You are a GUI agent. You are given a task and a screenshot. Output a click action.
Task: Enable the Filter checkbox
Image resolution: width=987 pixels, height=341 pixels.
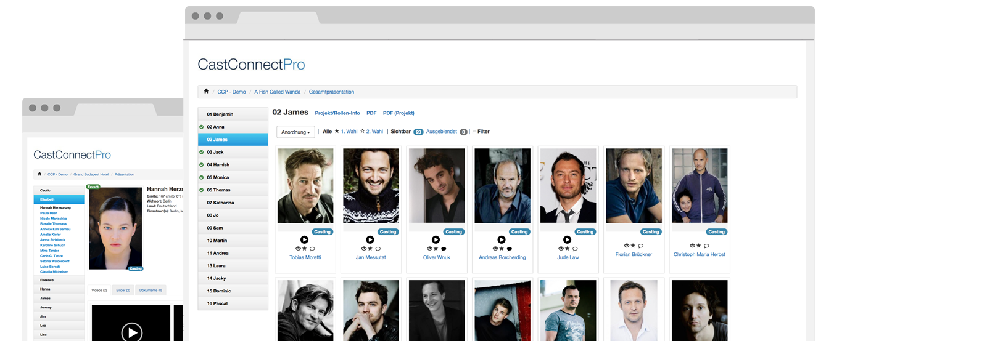(474, 132)
